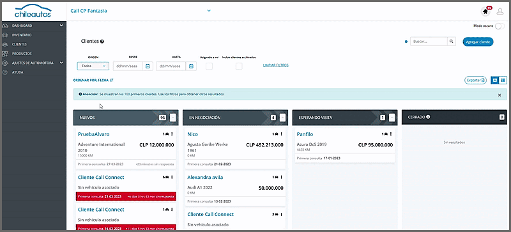Collapse the Nuevos column
511x232 pixels.
(x=172, y=118)
